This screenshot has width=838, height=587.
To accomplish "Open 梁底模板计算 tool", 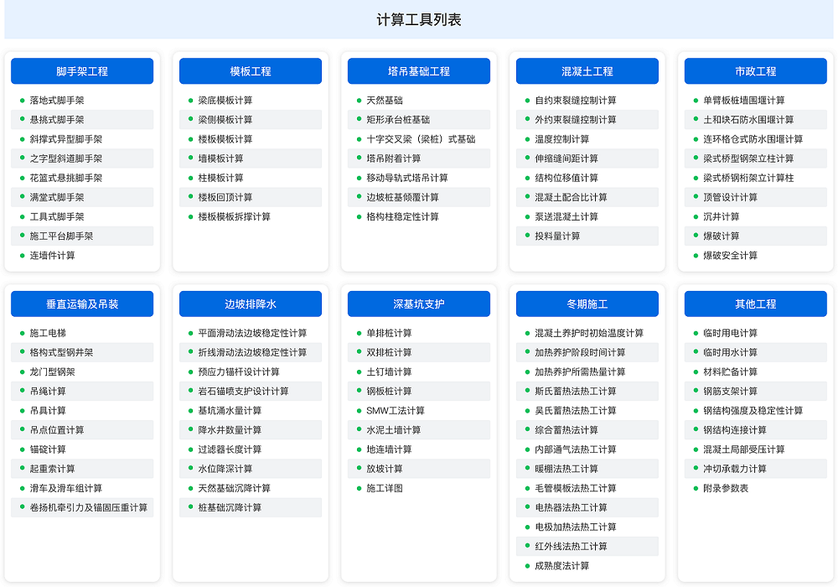I will pyautogui.click(x=225, y=101).
